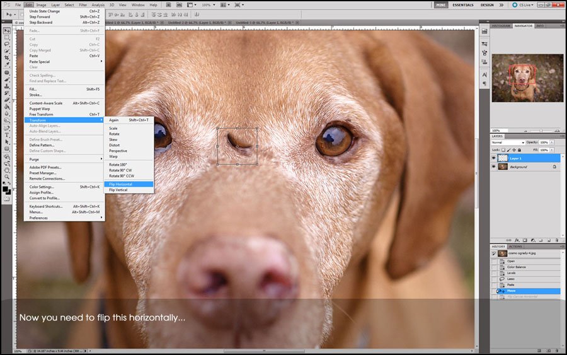Switch to the DESIGN workspace
The width and height of the screenshot is (567, 355).
(487, 5)
